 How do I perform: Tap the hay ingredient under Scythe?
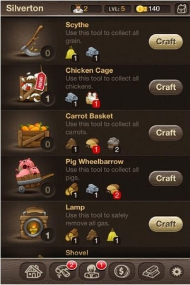[72, 54]
